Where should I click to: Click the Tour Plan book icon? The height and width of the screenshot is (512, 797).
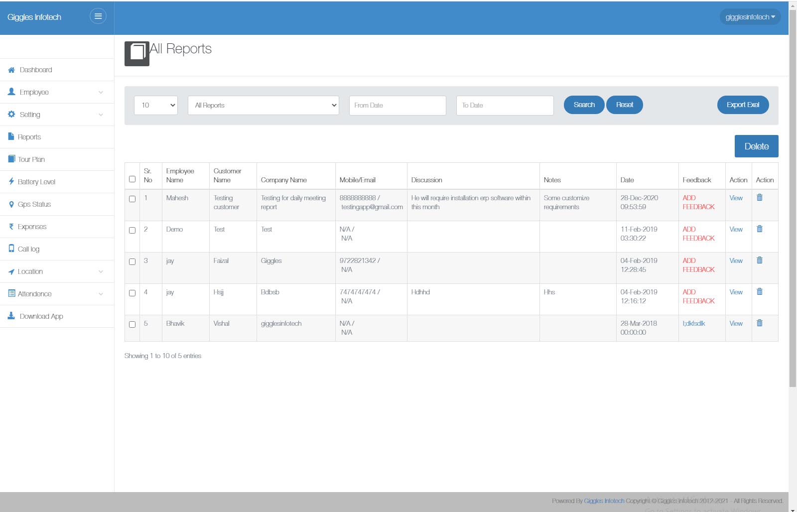coord(11,159)
